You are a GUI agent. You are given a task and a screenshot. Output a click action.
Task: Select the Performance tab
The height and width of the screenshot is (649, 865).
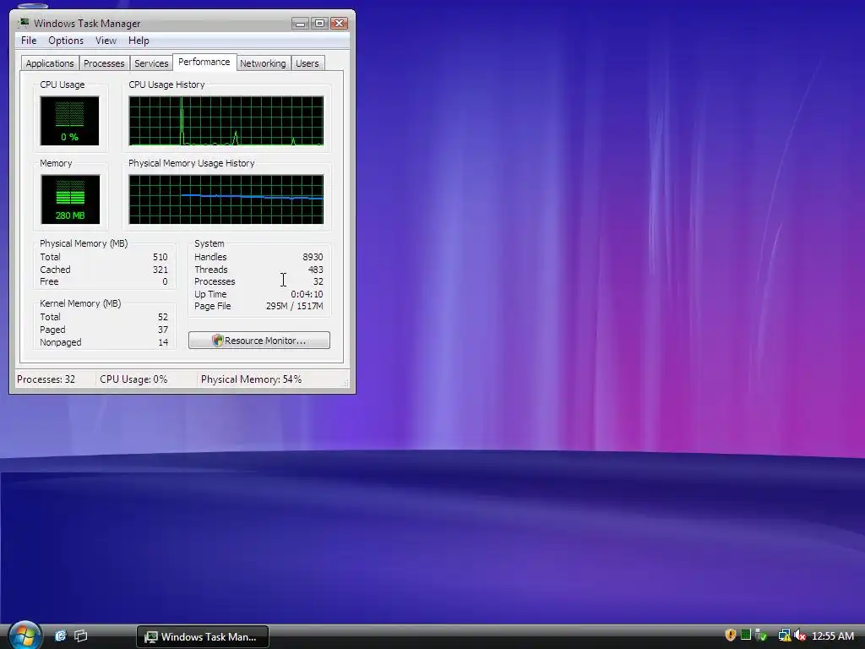204,62
